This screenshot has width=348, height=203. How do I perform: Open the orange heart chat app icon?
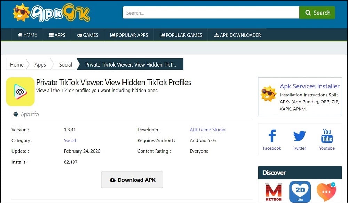tap(326, 192)
